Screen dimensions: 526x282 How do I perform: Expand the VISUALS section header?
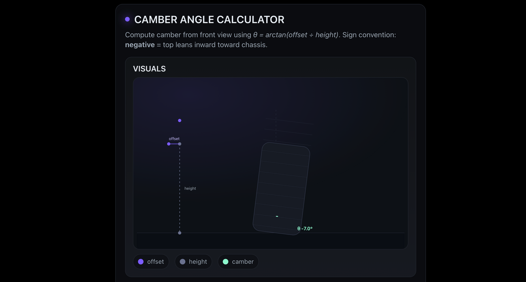pyautogui.click(x=149, y=68)
